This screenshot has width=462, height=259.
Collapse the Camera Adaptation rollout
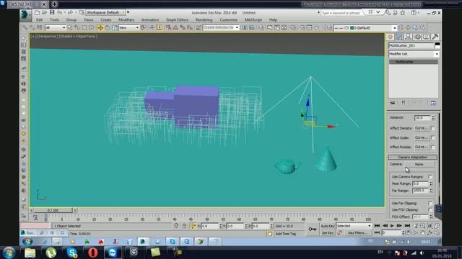pyautogui.click(x=412, y=157)
